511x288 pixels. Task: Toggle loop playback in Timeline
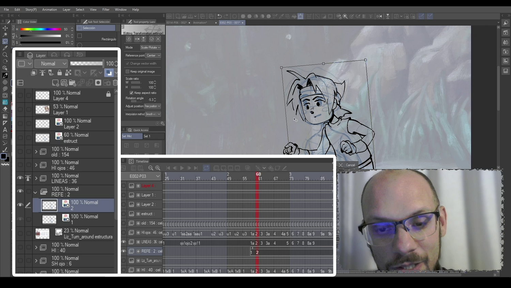pyautogui.click(x=206, y=168)
